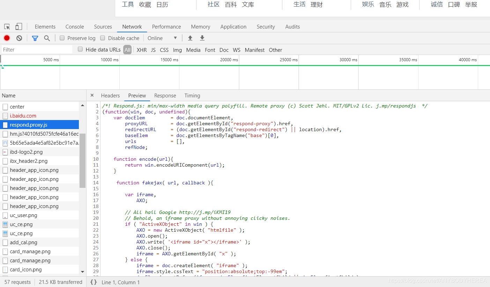Open the 日历 link in the page
The image size is (490, 287).
[162, 5]
